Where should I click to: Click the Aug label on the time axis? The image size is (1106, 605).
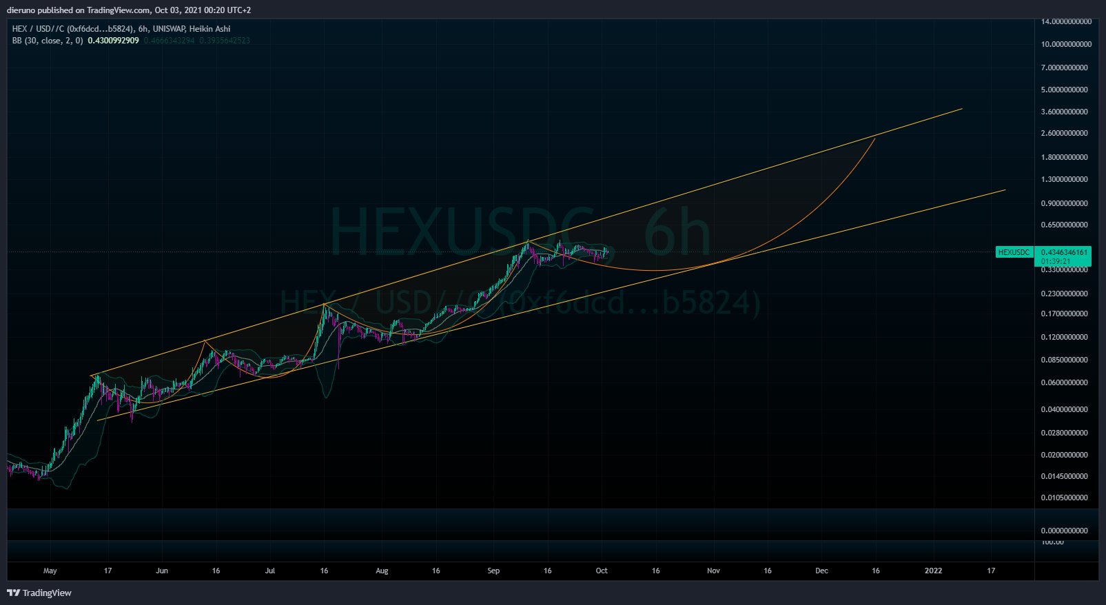pos(382,571)
